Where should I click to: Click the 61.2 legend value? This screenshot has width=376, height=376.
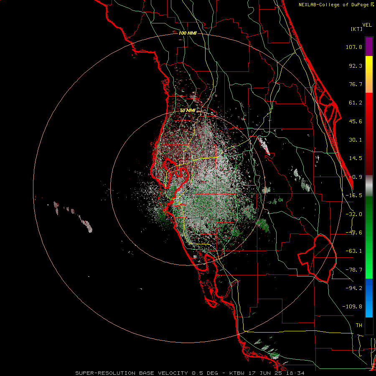356,103
